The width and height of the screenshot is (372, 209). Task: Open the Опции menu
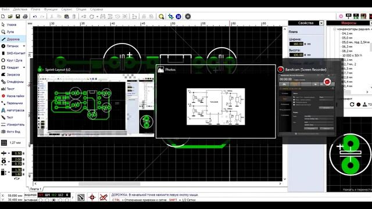tap(81, 9)
